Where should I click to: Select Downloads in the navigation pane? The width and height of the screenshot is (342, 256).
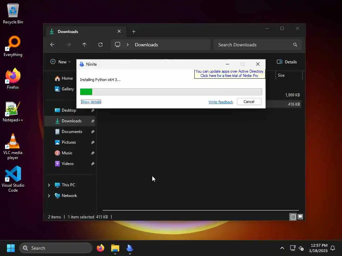point(70,121)
